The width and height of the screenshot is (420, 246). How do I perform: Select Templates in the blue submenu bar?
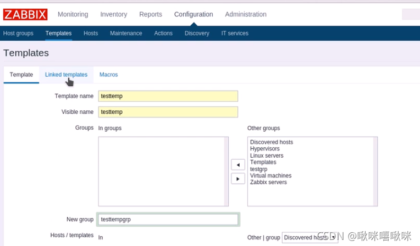[x=58, y=33]
